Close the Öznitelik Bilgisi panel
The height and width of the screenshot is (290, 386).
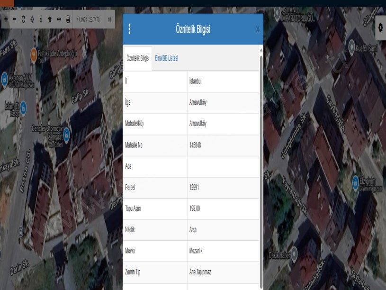click(x=258, y=30)
